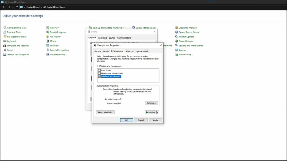Open Colour Management icon
The height and width of the screenshot is (161, 287).
(x=134, y=28)
